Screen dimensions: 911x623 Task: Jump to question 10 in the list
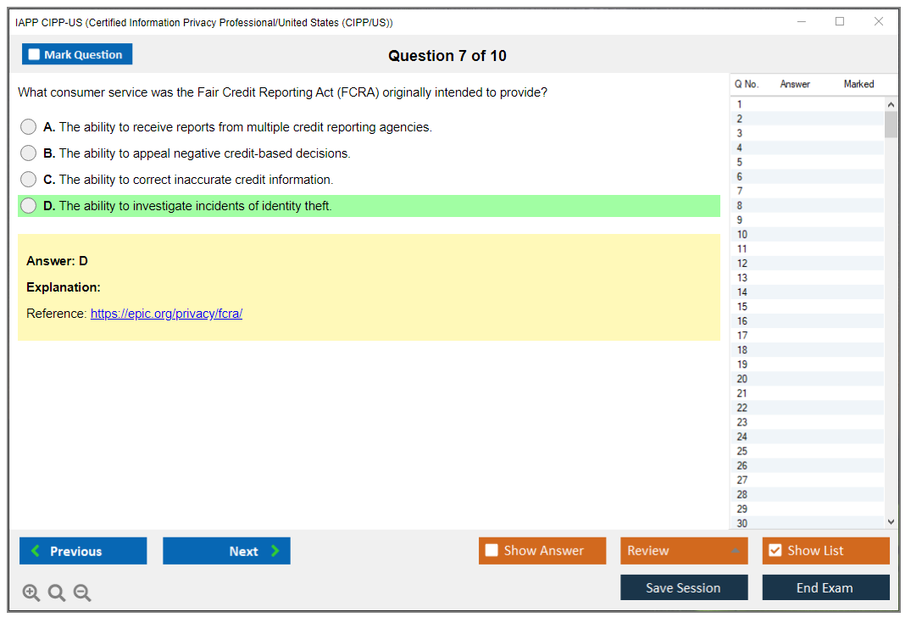[742, 235]
